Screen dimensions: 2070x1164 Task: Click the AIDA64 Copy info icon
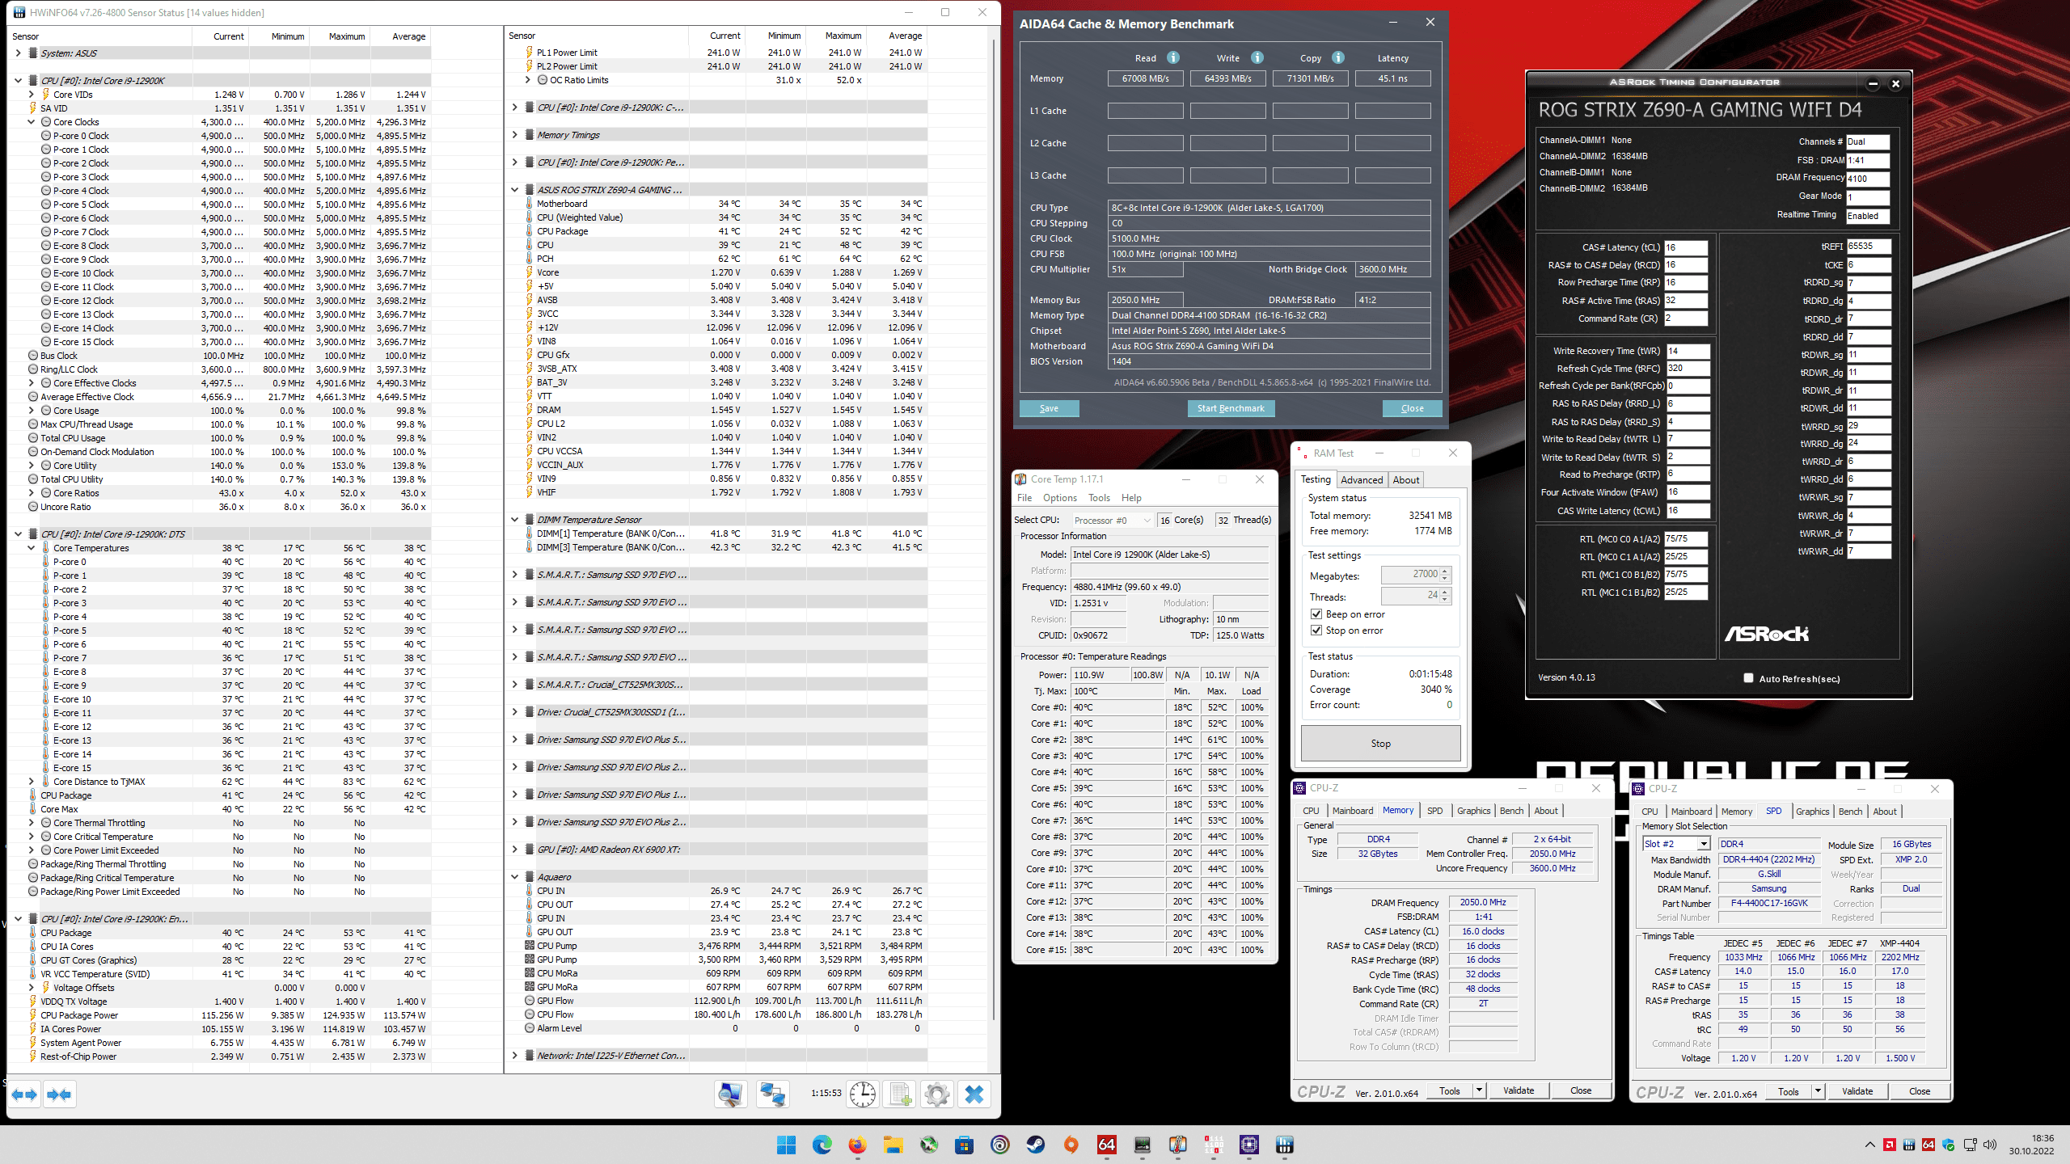(x=1338, y=57)
